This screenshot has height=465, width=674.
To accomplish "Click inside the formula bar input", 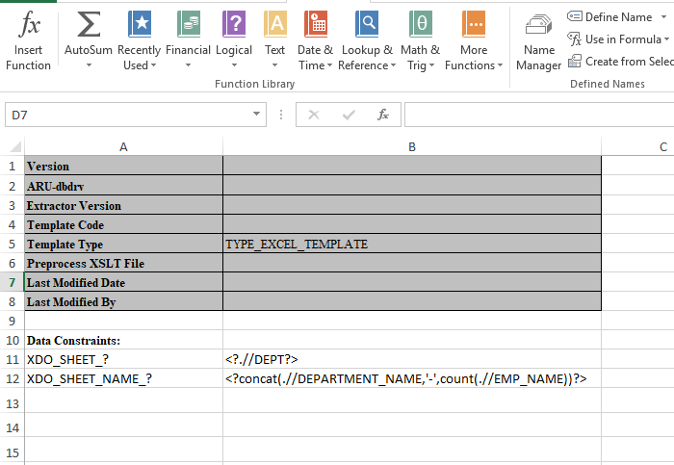I will pos(539,115).
